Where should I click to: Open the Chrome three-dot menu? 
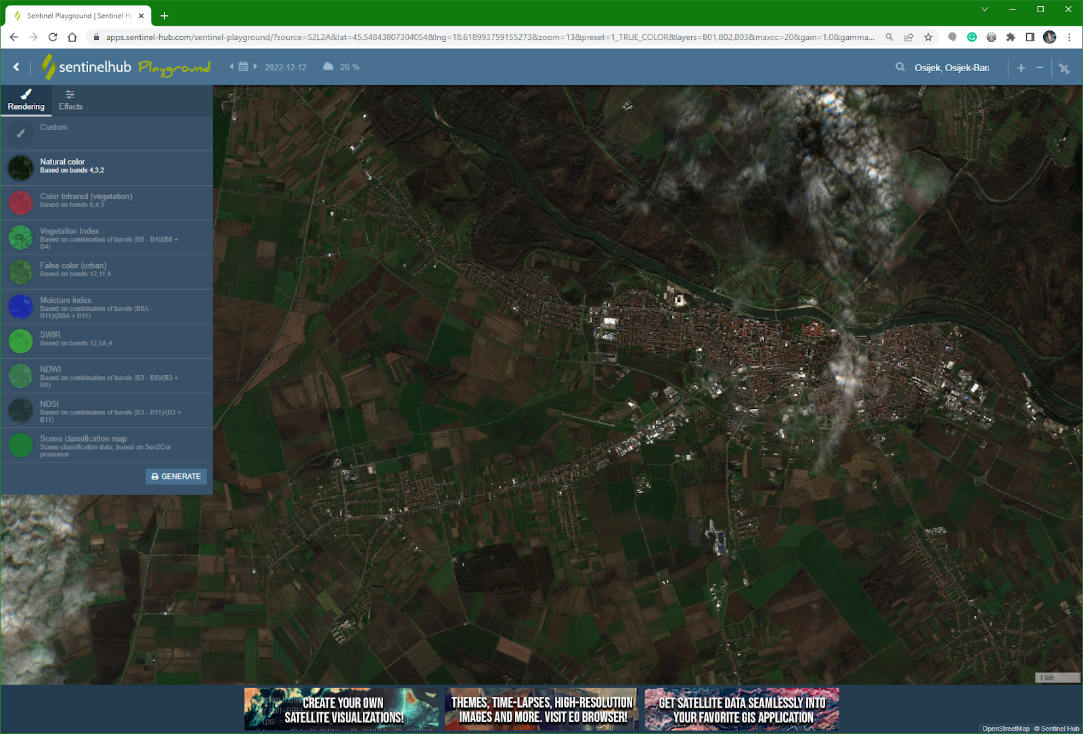1069,37
